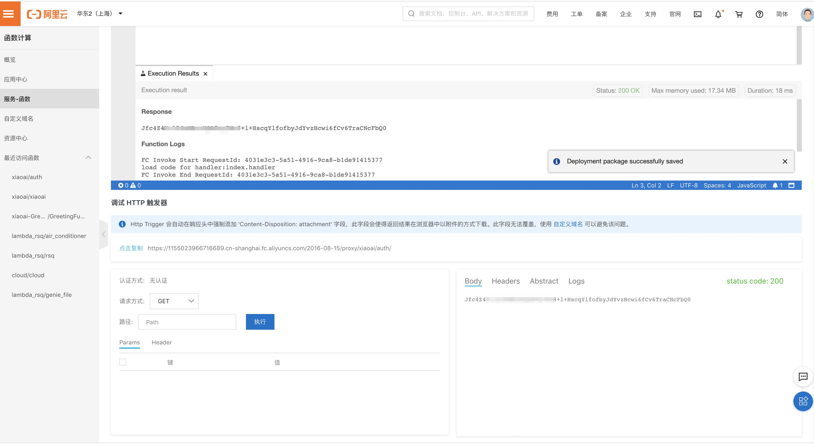Image resolution: width=814 pixels, height=445 pixels.
Task: Click the Path input field
Action: point(187,322)
